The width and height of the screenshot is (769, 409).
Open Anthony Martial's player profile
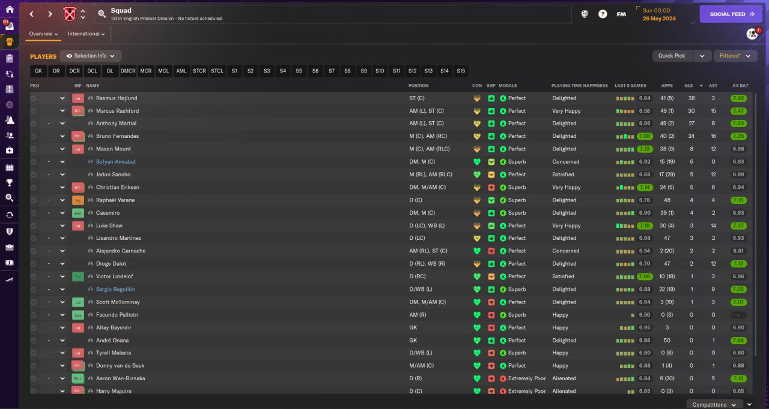point(117,124)
